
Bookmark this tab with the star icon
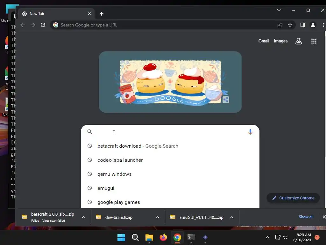pos(290,25)
